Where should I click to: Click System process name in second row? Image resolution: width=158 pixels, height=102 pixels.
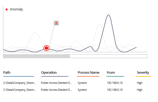82,90
